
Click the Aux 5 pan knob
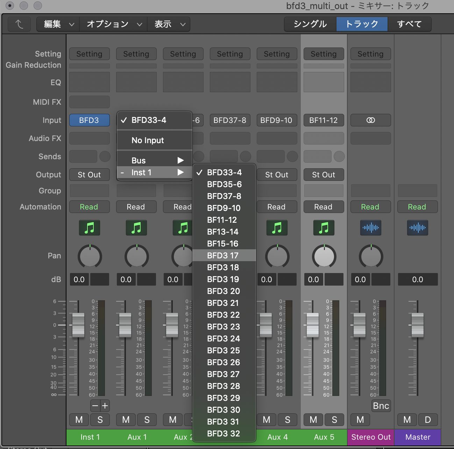[324, 257]
